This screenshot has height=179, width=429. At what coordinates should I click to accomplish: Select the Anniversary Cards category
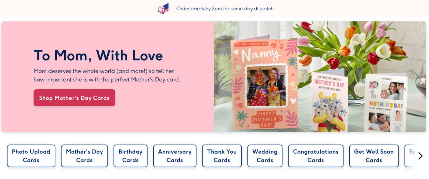coord(175,156)
